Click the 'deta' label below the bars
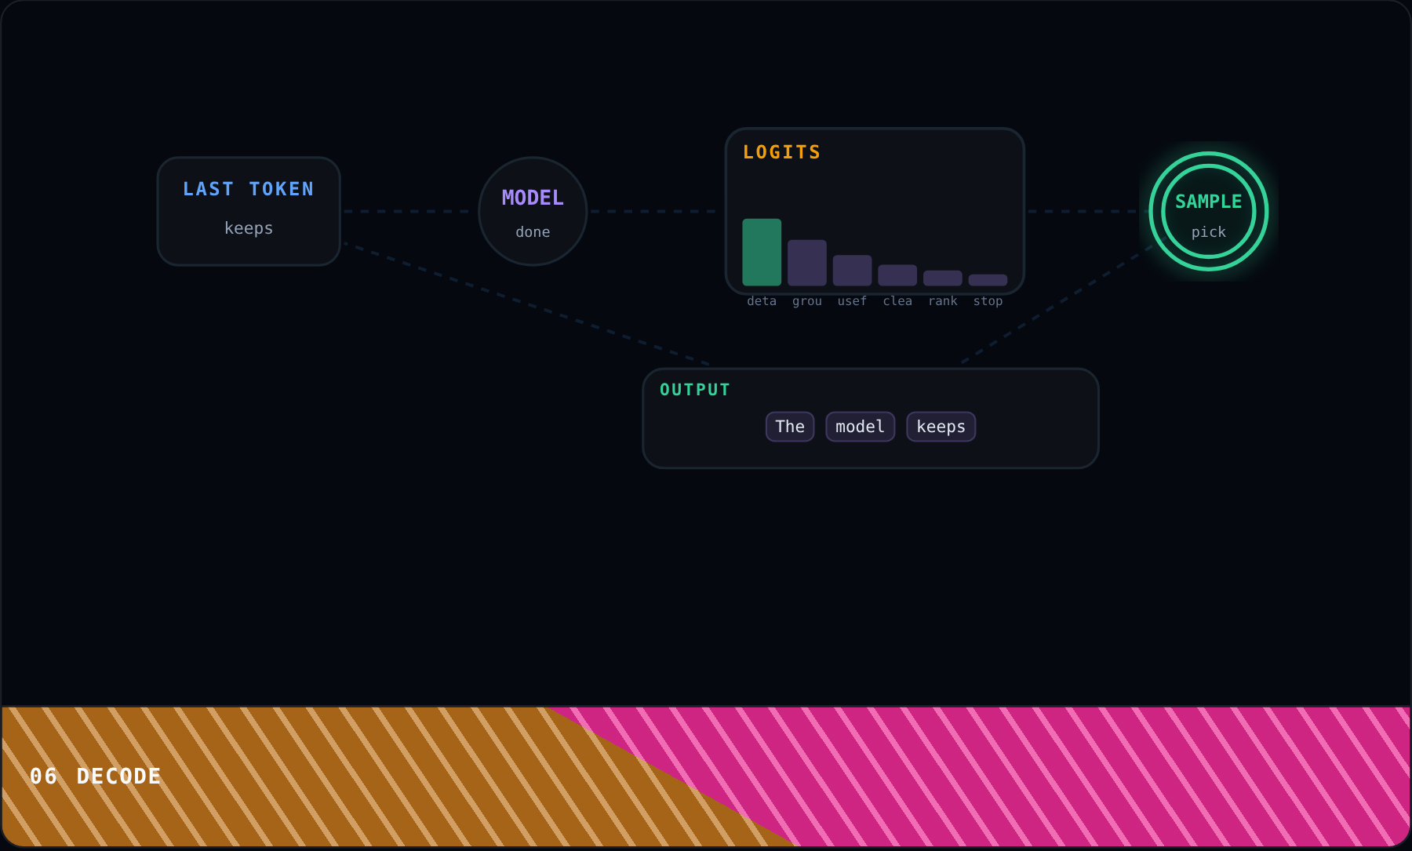Viewport: 1412px width, 851px height. point(762,301)
